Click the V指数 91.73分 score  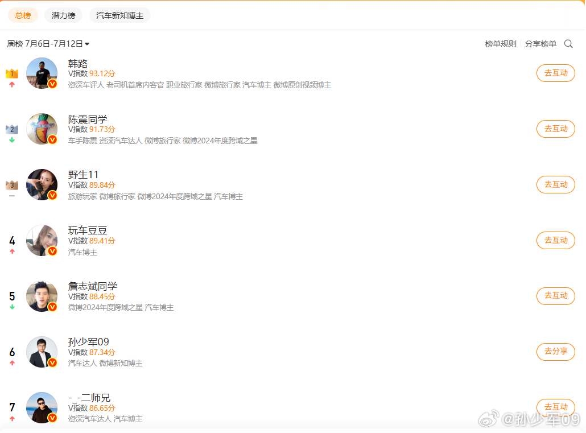92,129
